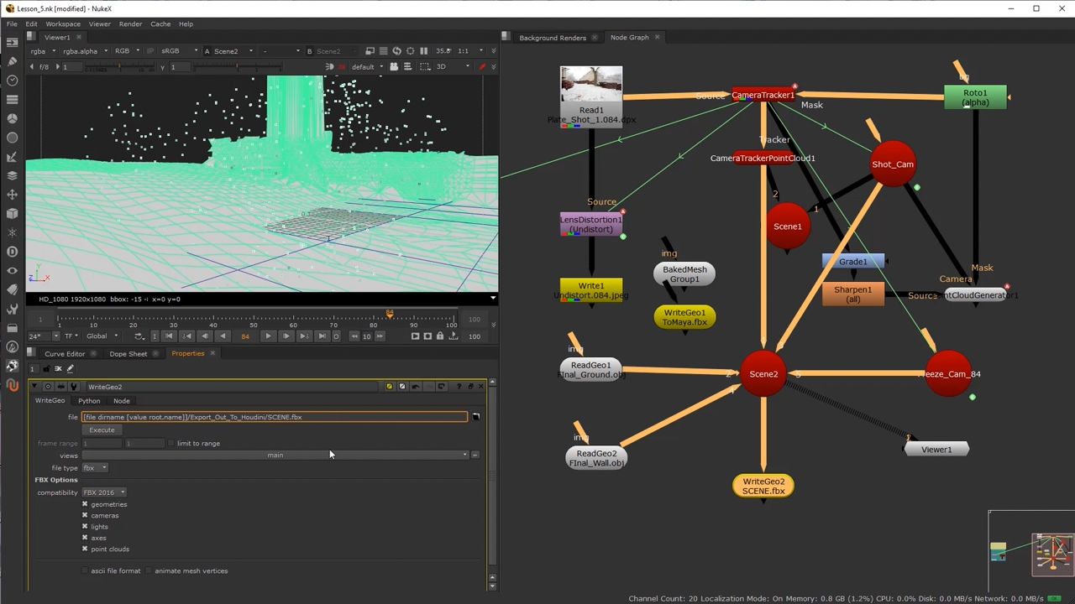Select the WriteGeo2 SCENE.fbx node

click(x=763, y=487)
